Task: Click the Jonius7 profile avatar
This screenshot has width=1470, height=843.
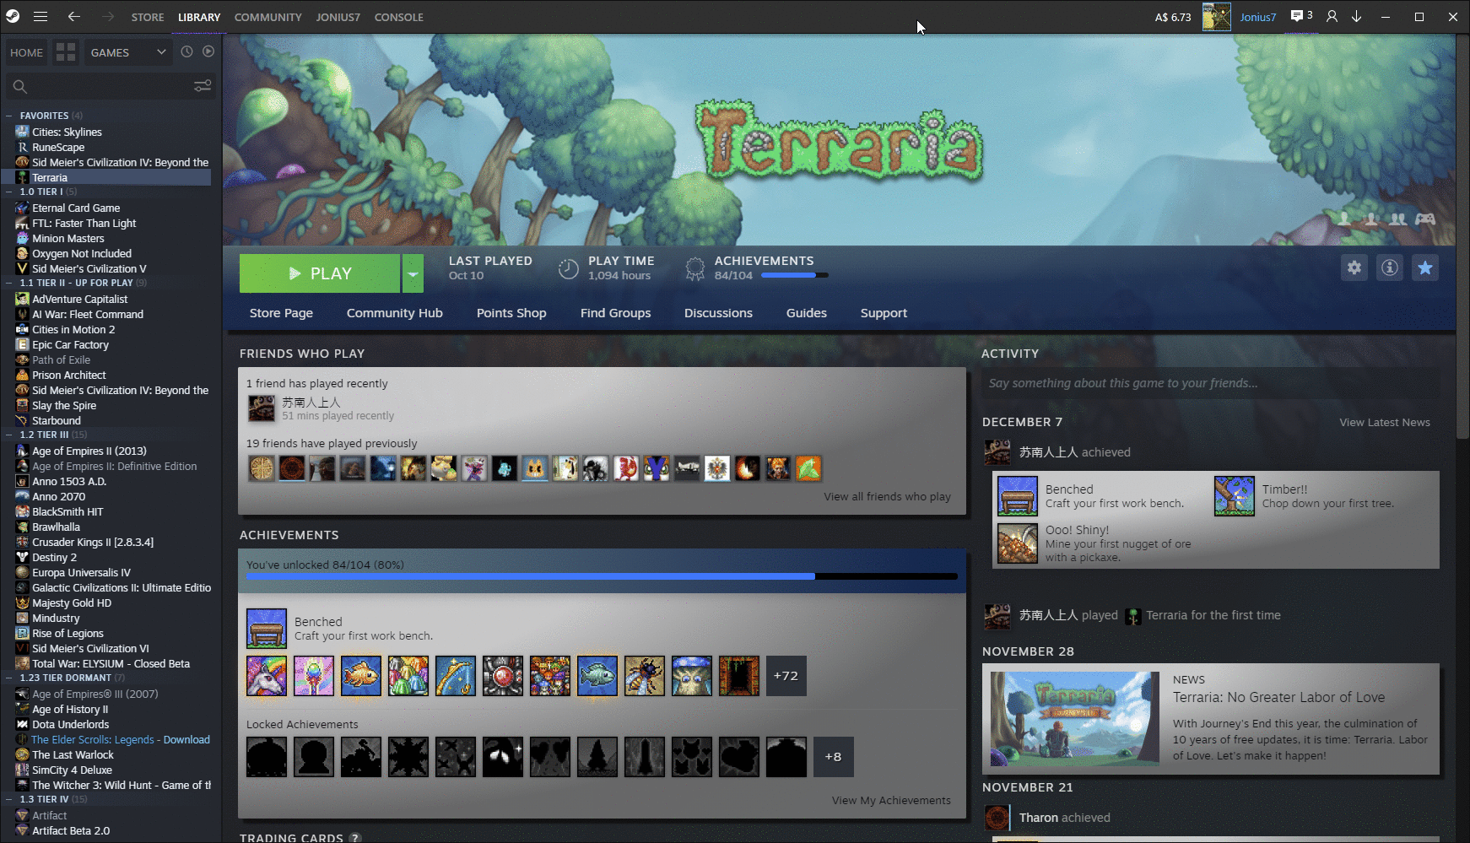Action: tap(1216, 17)
